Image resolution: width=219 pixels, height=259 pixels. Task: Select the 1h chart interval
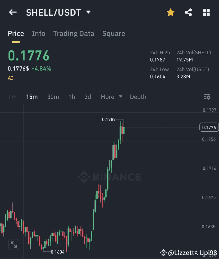(x=71, y=97)
